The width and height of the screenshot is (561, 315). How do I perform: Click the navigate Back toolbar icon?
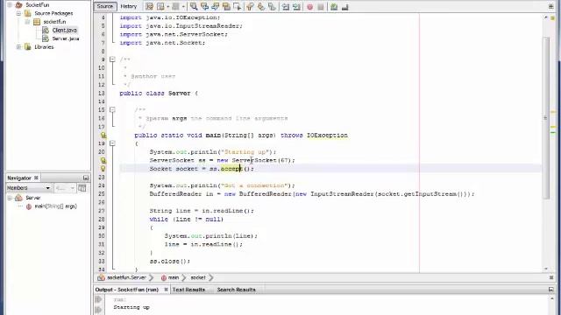[160, 6]
